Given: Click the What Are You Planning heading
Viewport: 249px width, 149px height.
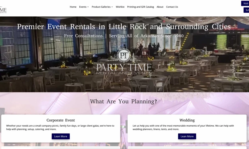Looking at the screenshot, I should pyautogui.click(x=123, y=101).
